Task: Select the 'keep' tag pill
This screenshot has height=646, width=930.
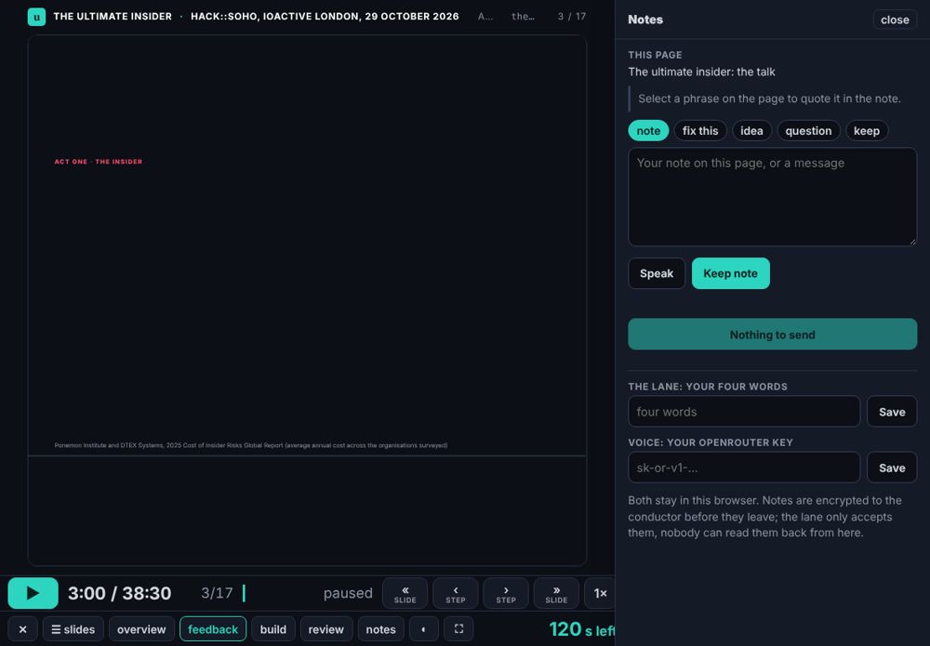Action: click(x=867, y=130)
